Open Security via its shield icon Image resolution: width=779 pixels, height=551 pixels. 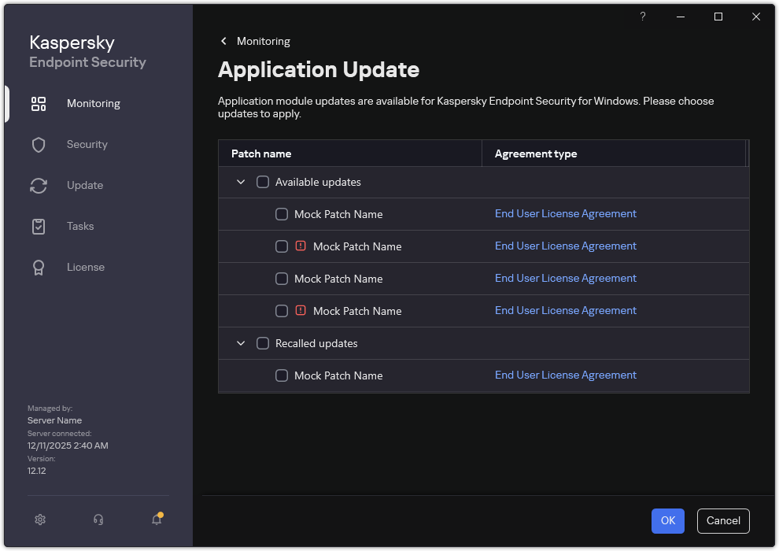tap(39, 144)
